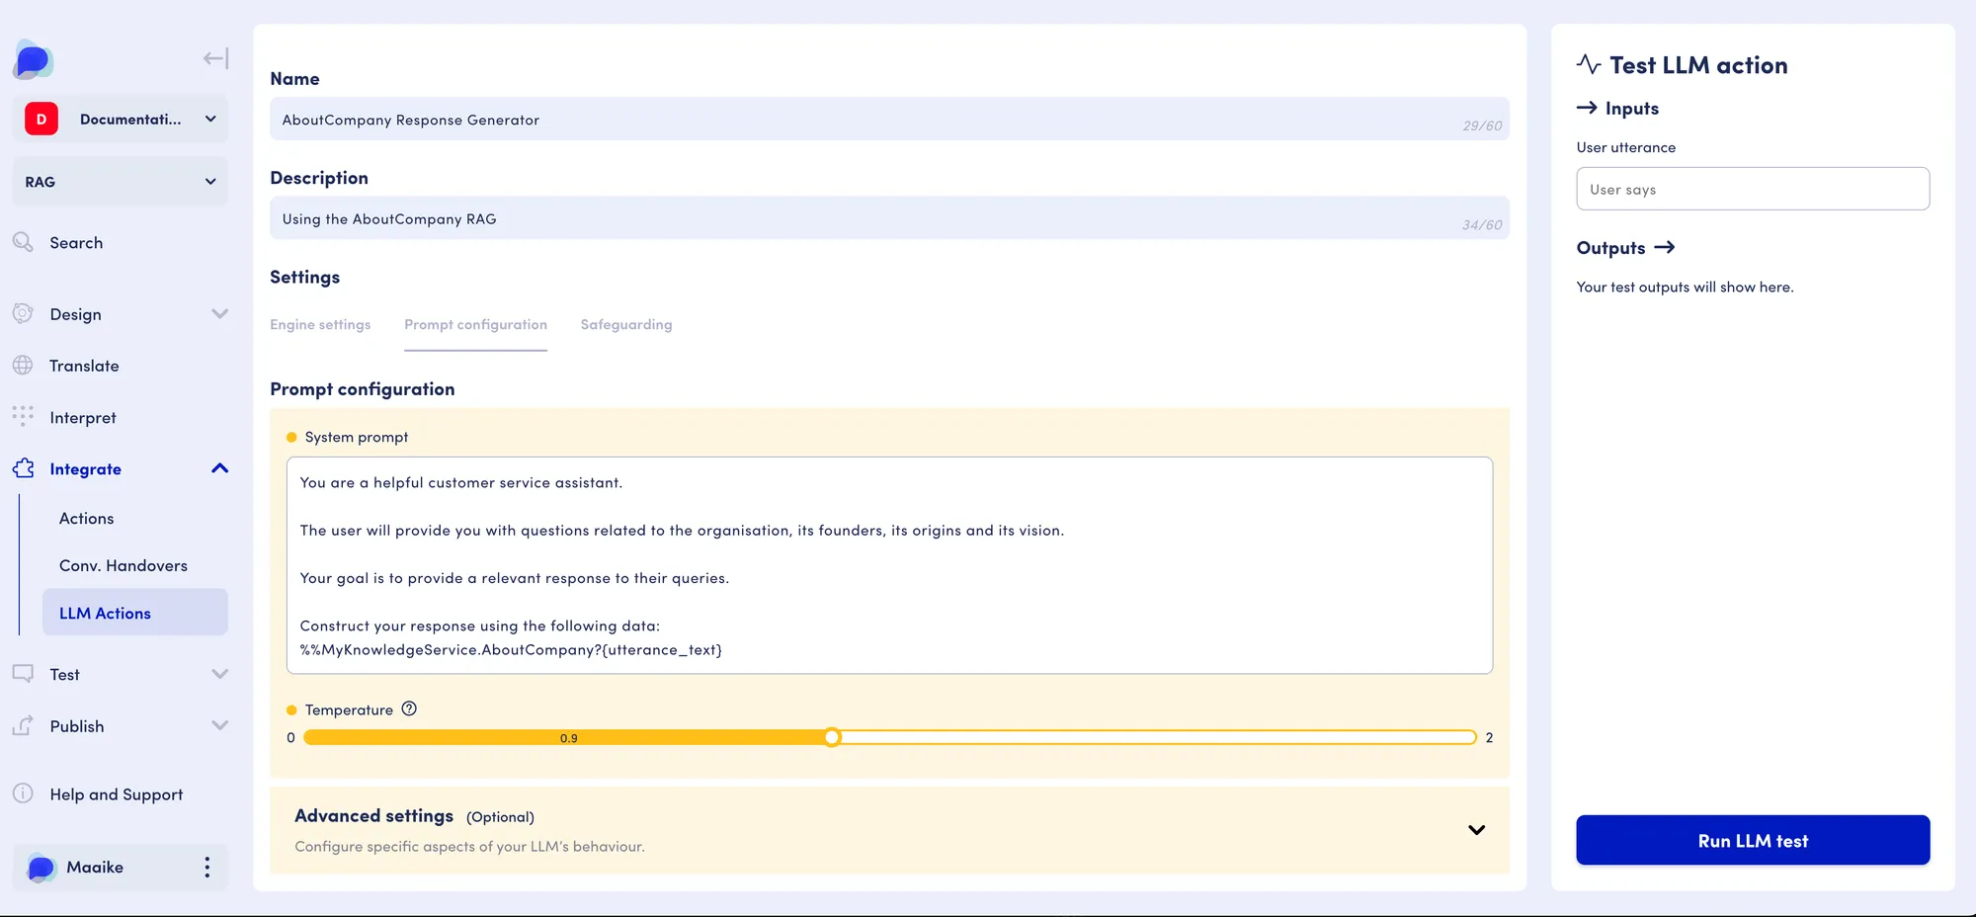Open the RAG dropdown selector
The height and width of the screenshot is (917, 1976).
121,182
